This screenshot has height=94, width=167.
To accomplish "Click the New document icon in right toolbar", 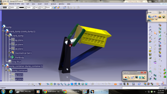I will click(x=150, y=48).
